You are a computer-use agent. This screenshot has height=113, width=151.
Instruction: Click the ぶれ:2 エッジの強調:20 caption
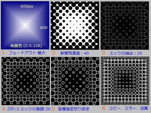point(29,109)
